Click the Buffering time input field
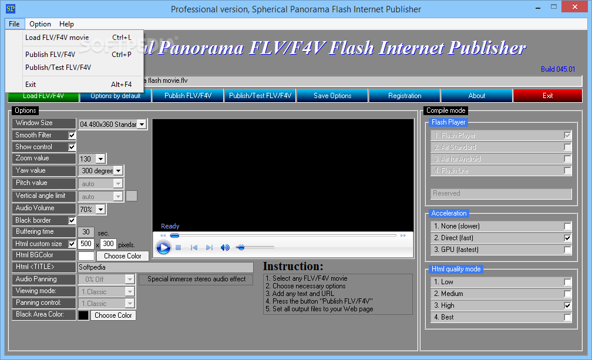Screen dimensions: 592x360 tap(86, 232)
